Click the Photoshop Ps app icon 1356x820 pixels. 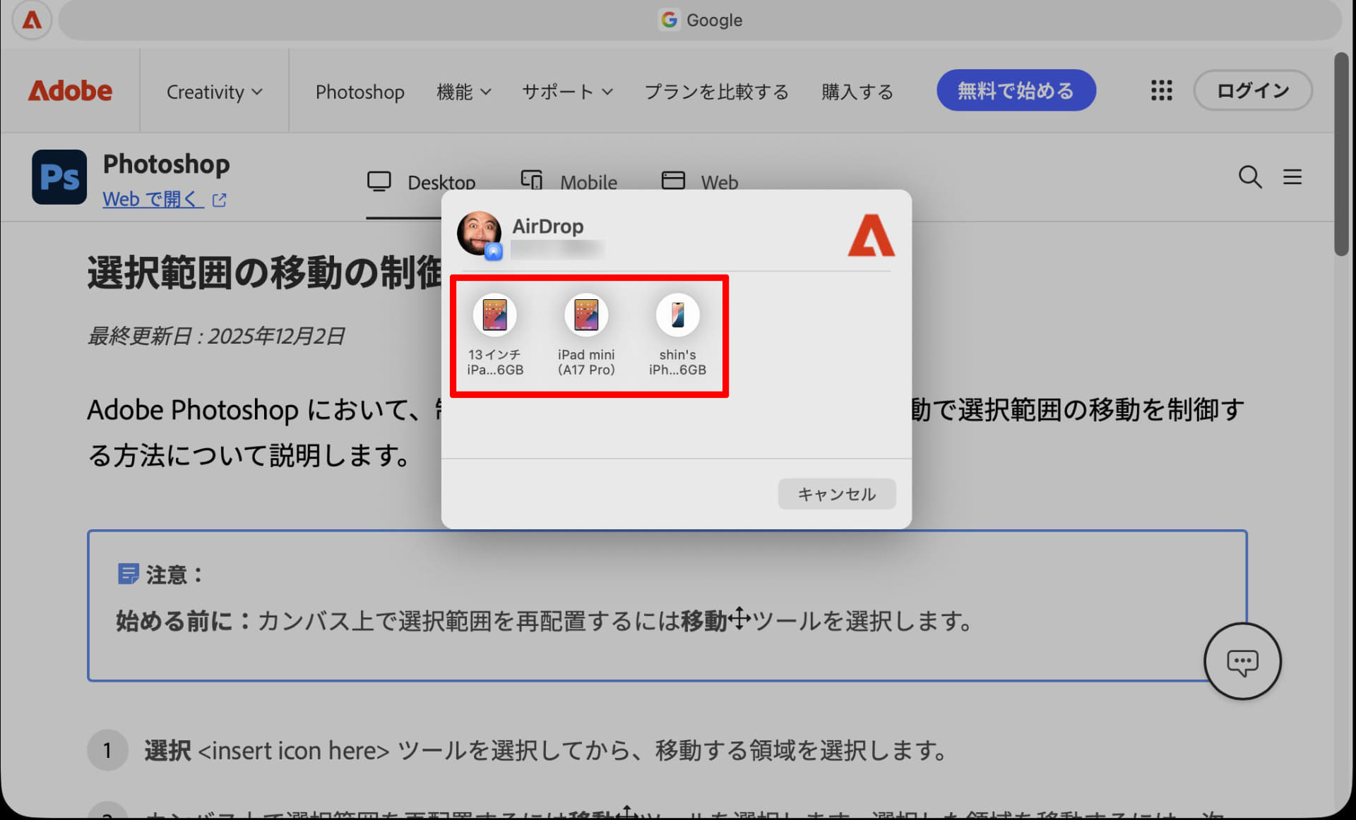tap(59, 177)
